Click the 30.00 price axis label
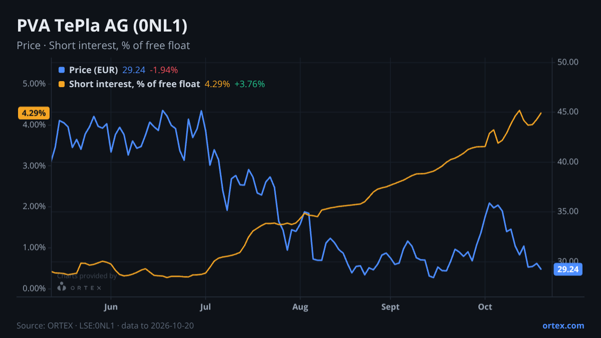 click(568, 261)
